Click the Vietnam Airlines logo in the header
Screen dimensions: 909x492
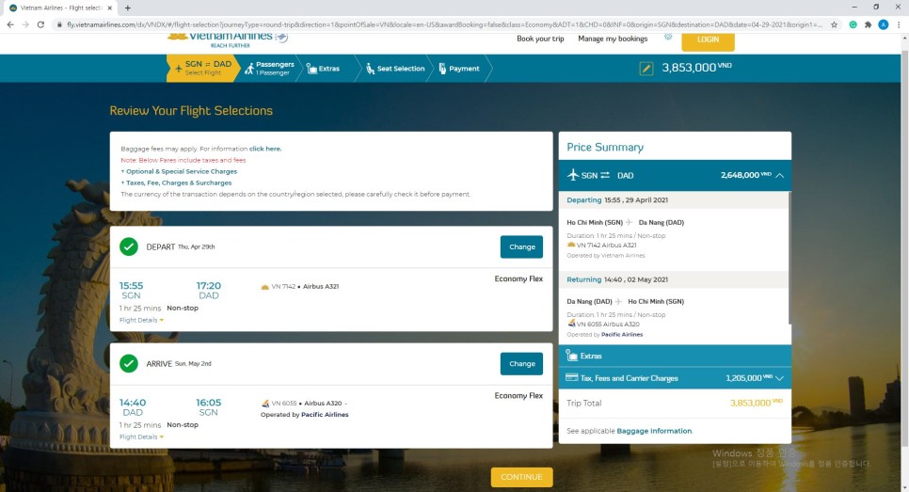(x=228, y=40)
